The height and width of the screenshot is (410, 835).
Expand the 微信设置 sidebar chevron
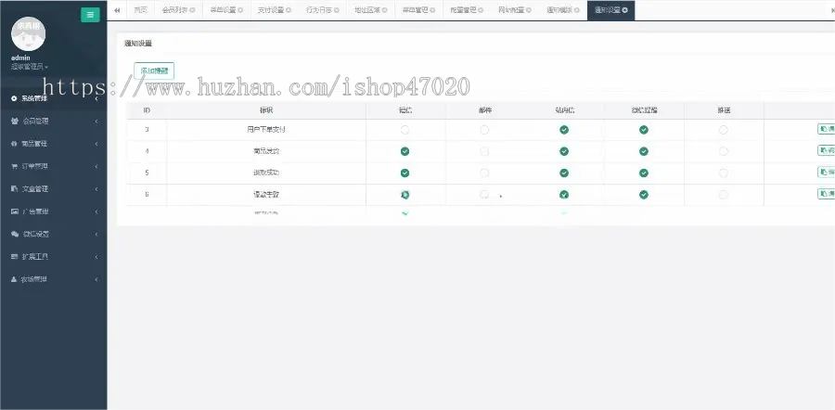click(x=96, y=234)
